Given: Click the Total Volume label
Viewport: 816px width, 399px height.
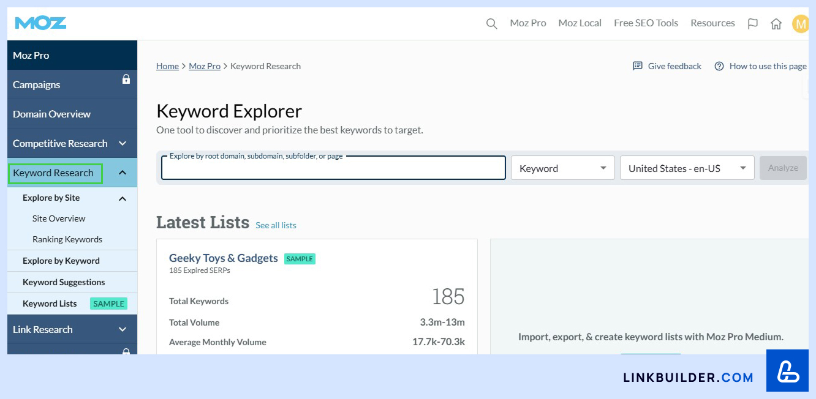Looking at the screenshot, I should click(x=194, y=323).
